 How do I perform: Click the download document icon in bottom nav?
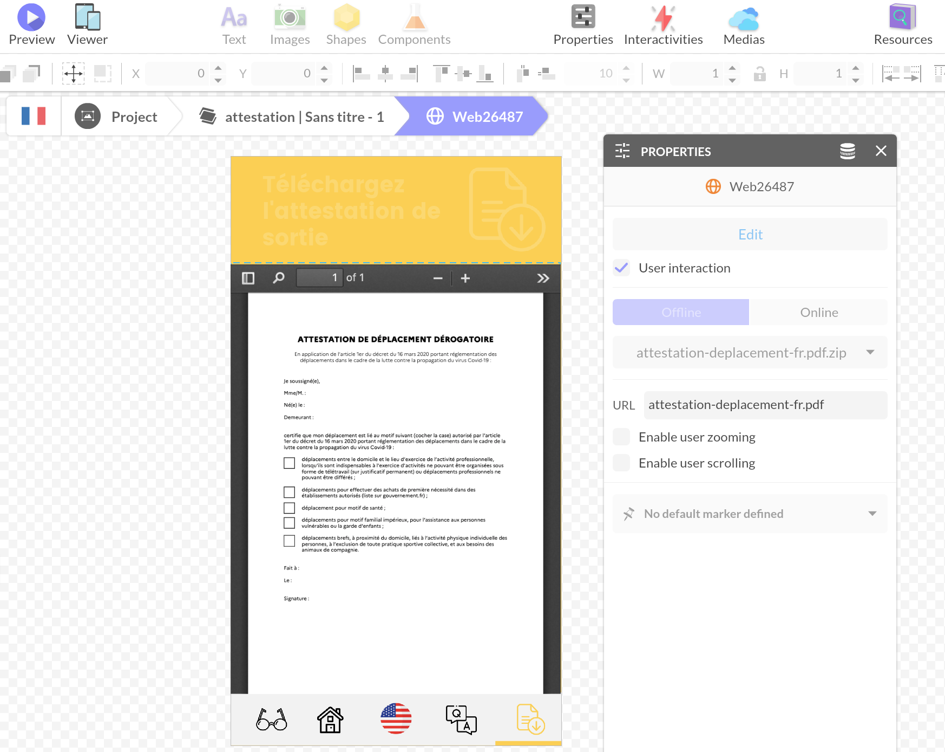530,719
